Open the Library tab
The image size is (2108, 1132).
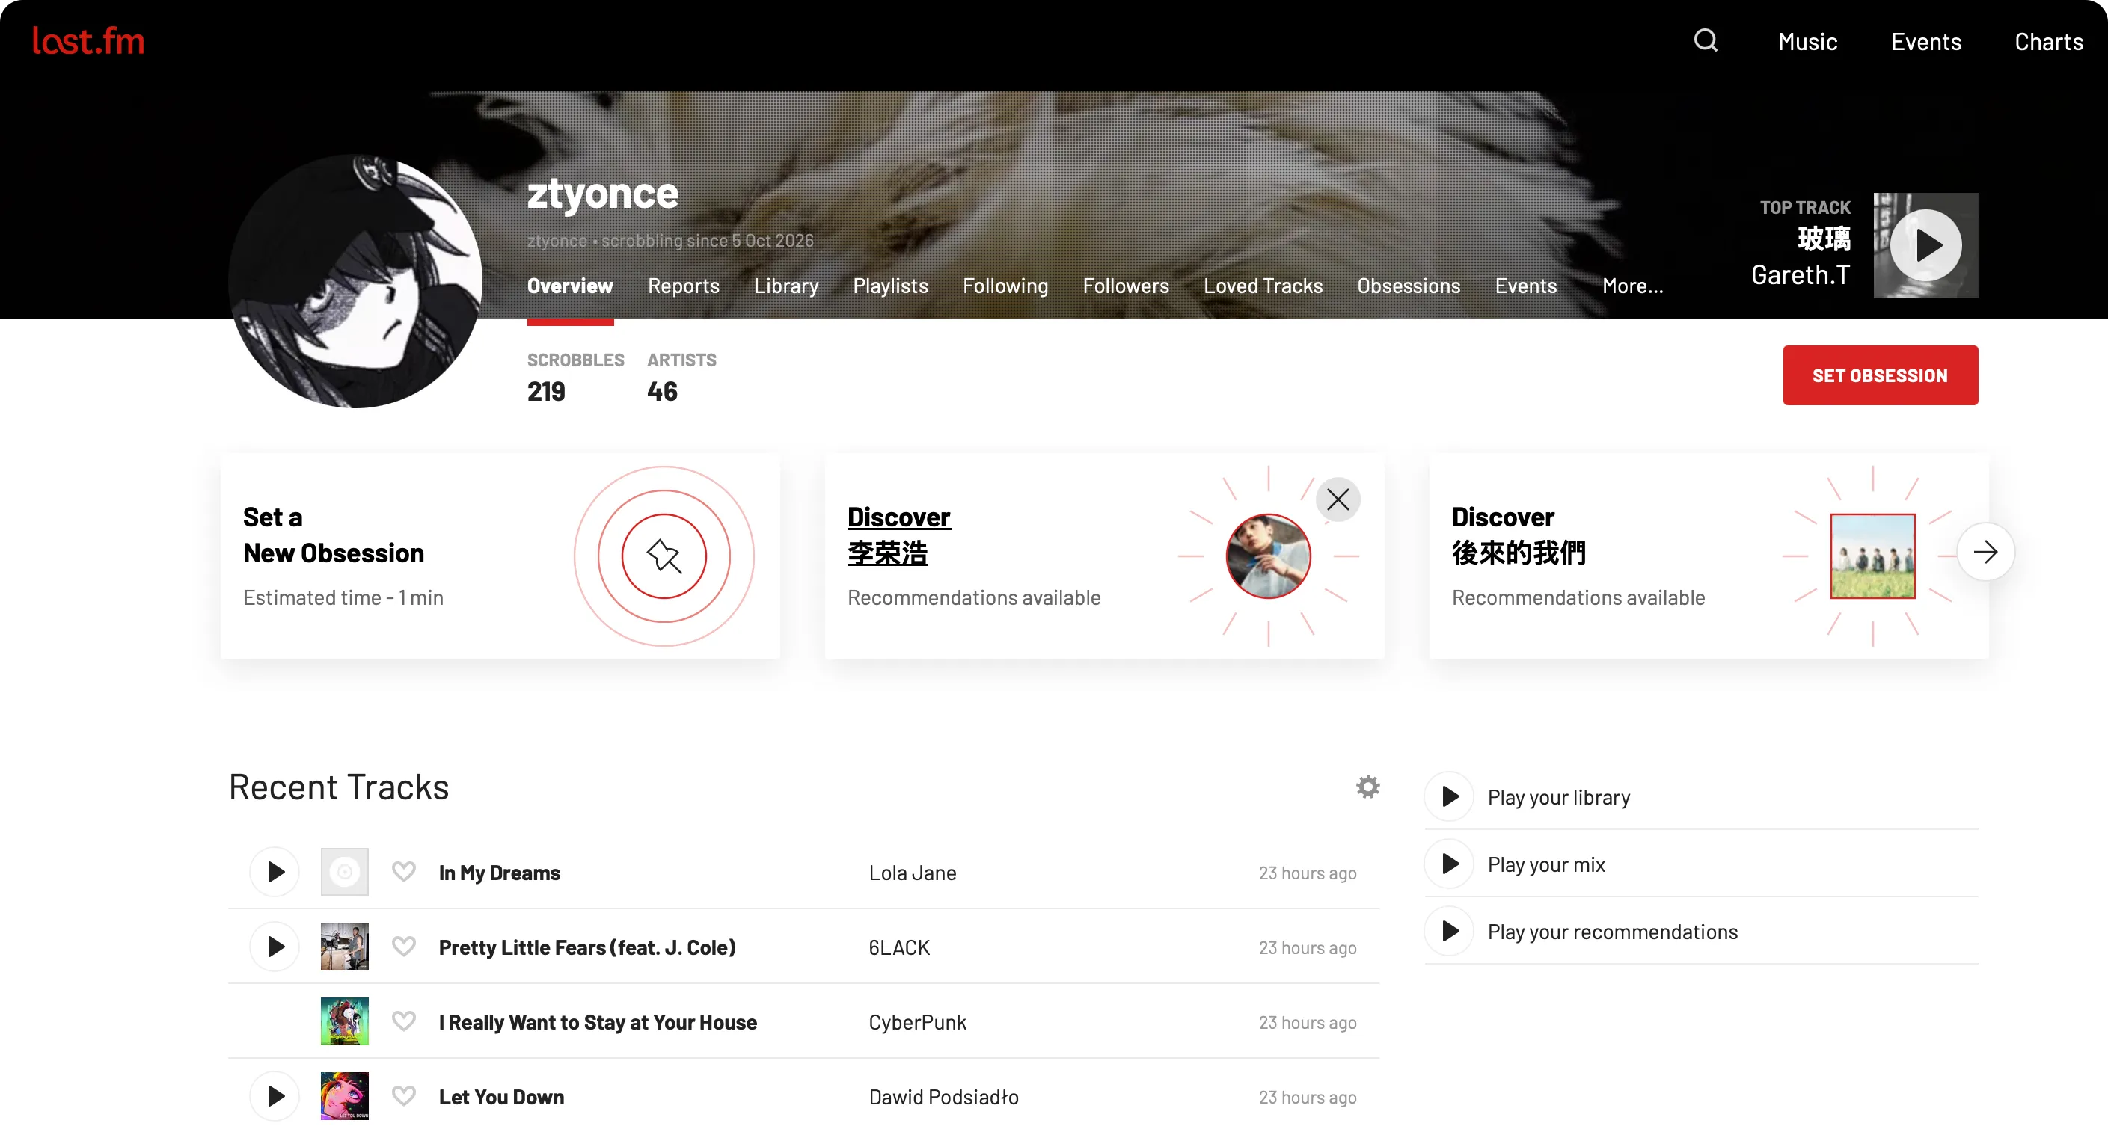click(x=785, y=286)
